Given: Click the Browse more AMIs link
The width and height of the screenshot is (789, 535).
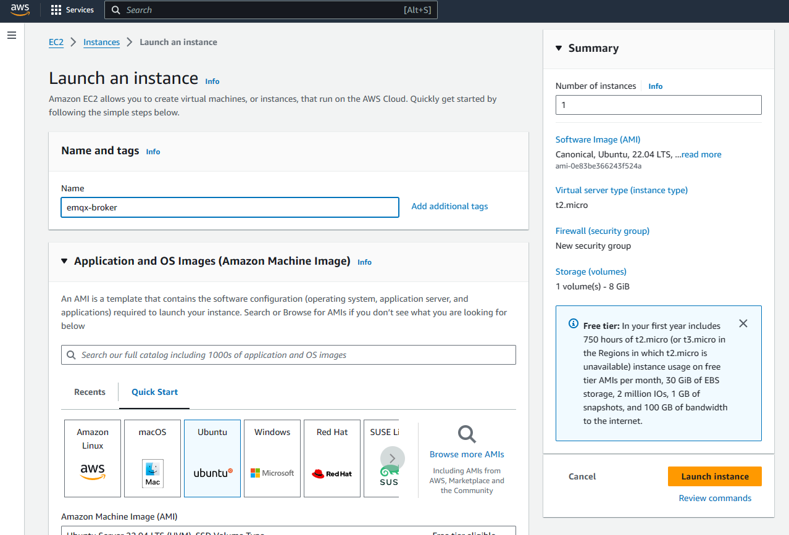Looking at the screenshot, I should pos(467,454).
